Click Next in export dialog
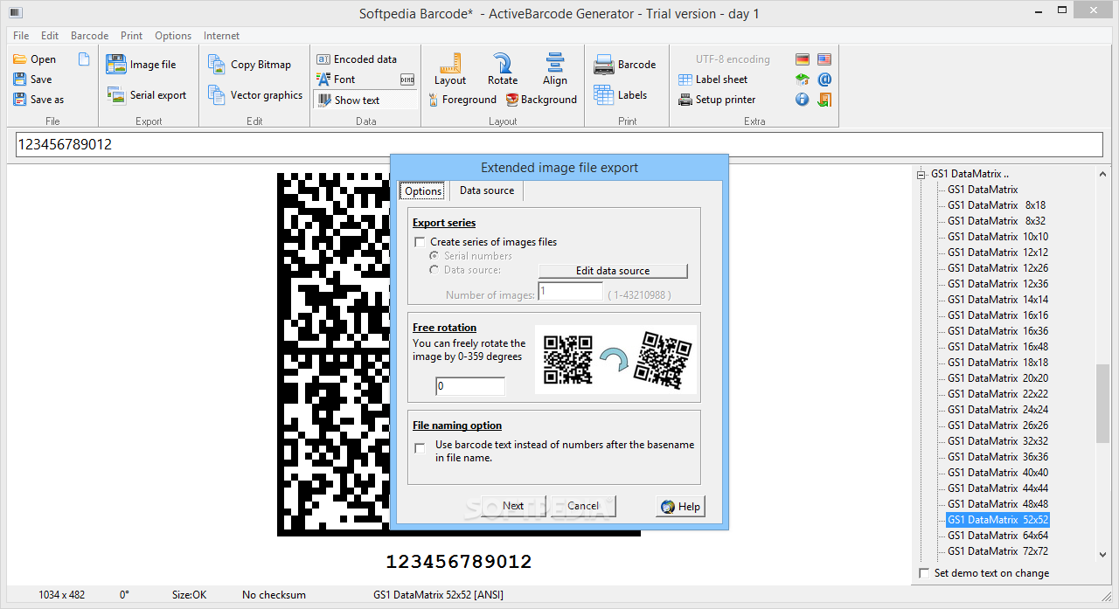Image resolution: width=1119 pixels, height=609 pixels. point(513,506)
